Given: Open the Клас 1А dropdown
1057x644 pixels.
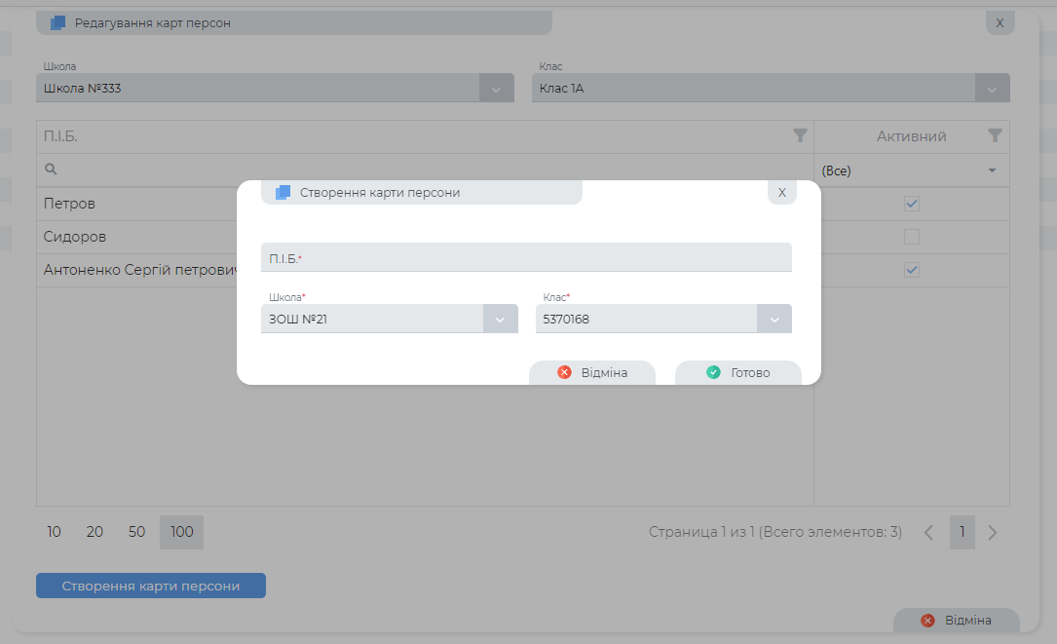Looking at the screenshot, I should coord(992,89).
